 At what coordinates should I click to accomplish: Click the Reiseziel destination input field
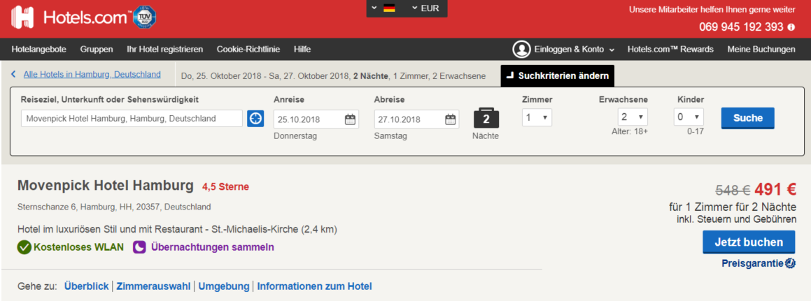coord(132,118)
